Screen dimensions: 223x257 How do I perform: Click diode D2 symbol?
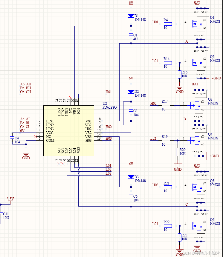point(131,92)
